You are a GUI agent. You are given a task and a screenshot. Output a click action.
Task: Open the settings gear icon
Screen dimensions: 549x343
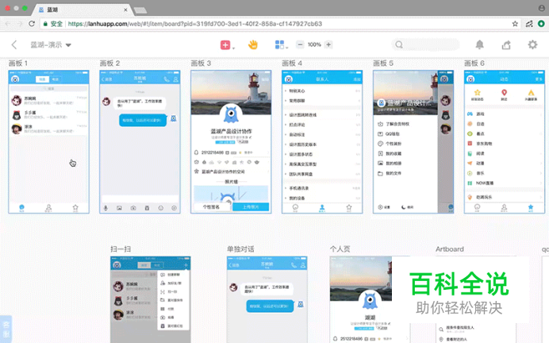[532, 44]
